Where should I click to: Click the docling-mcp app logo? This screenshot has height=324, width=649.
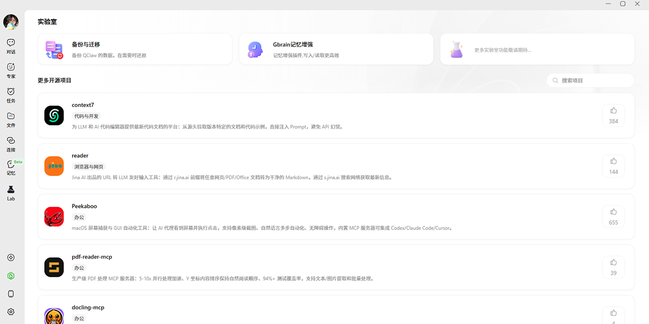coord(54,316)
